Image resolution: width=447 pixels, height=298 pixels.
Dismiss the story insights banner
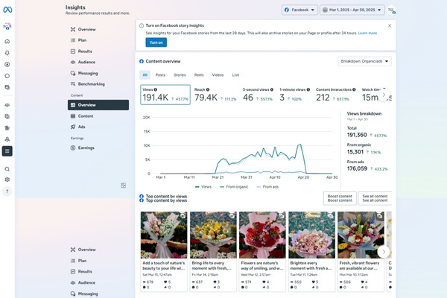(389, 25)
